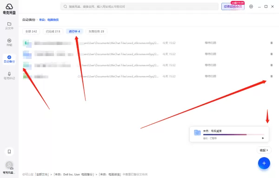Open the 云文件 cloud files section

(9, 25)
